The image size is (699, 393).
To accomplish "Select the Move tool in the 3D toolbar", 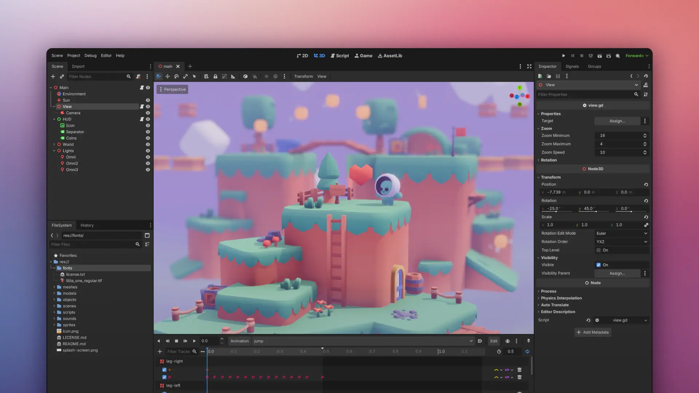I will tap(167, 76).
